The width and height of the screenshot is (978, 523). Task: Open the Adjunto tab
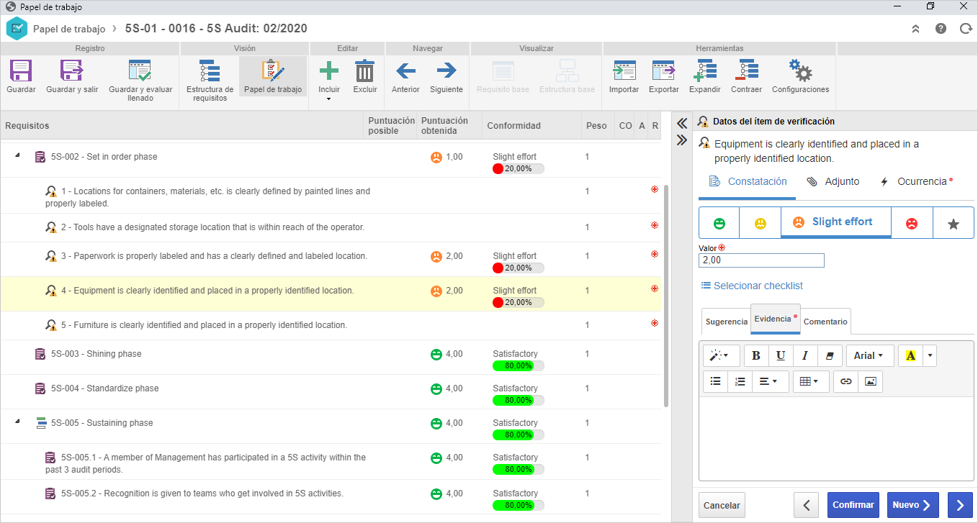[833, 181]
